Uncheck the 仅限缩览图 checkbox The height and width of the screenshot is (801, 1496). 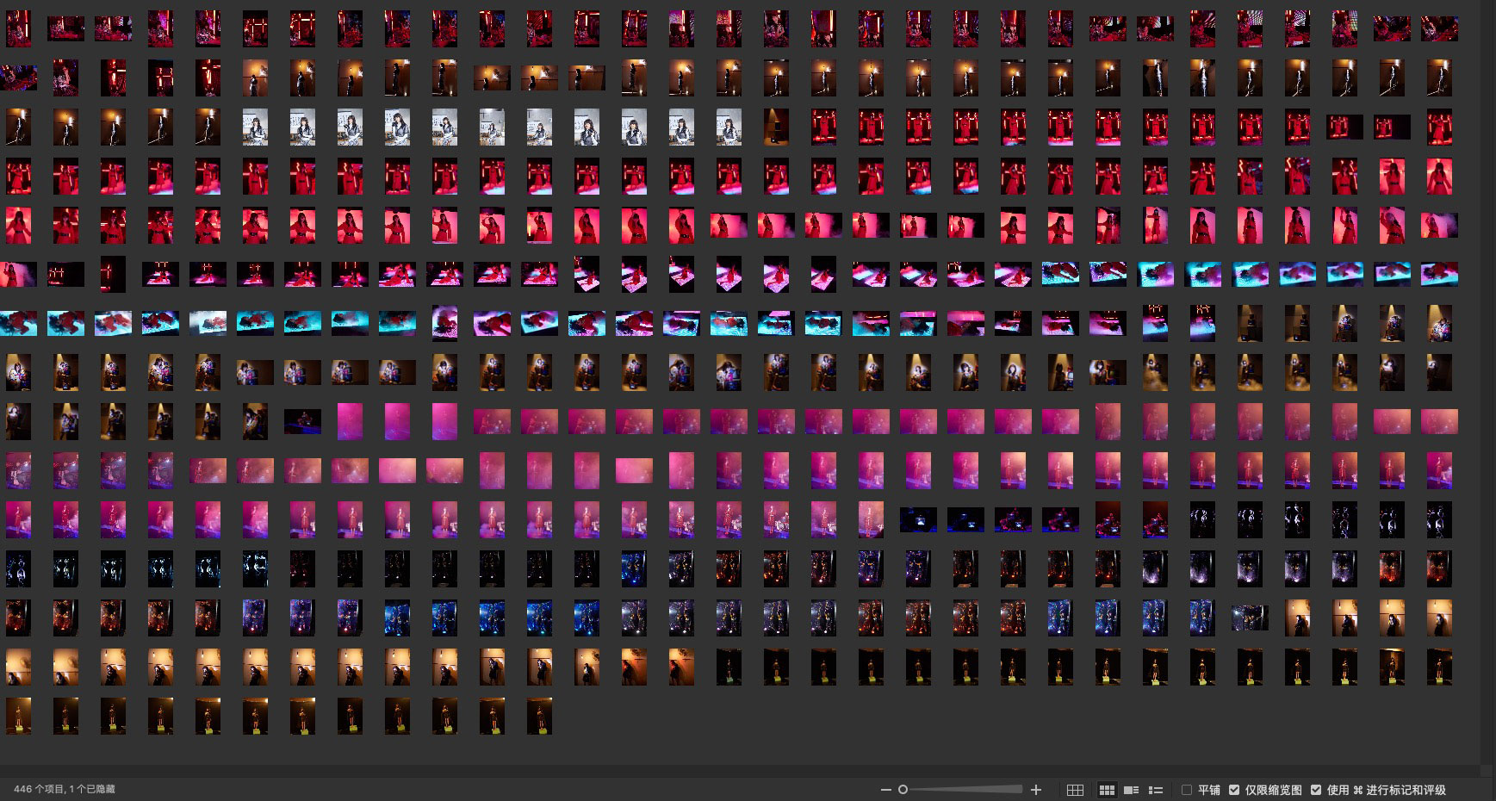click(1234, 790)
